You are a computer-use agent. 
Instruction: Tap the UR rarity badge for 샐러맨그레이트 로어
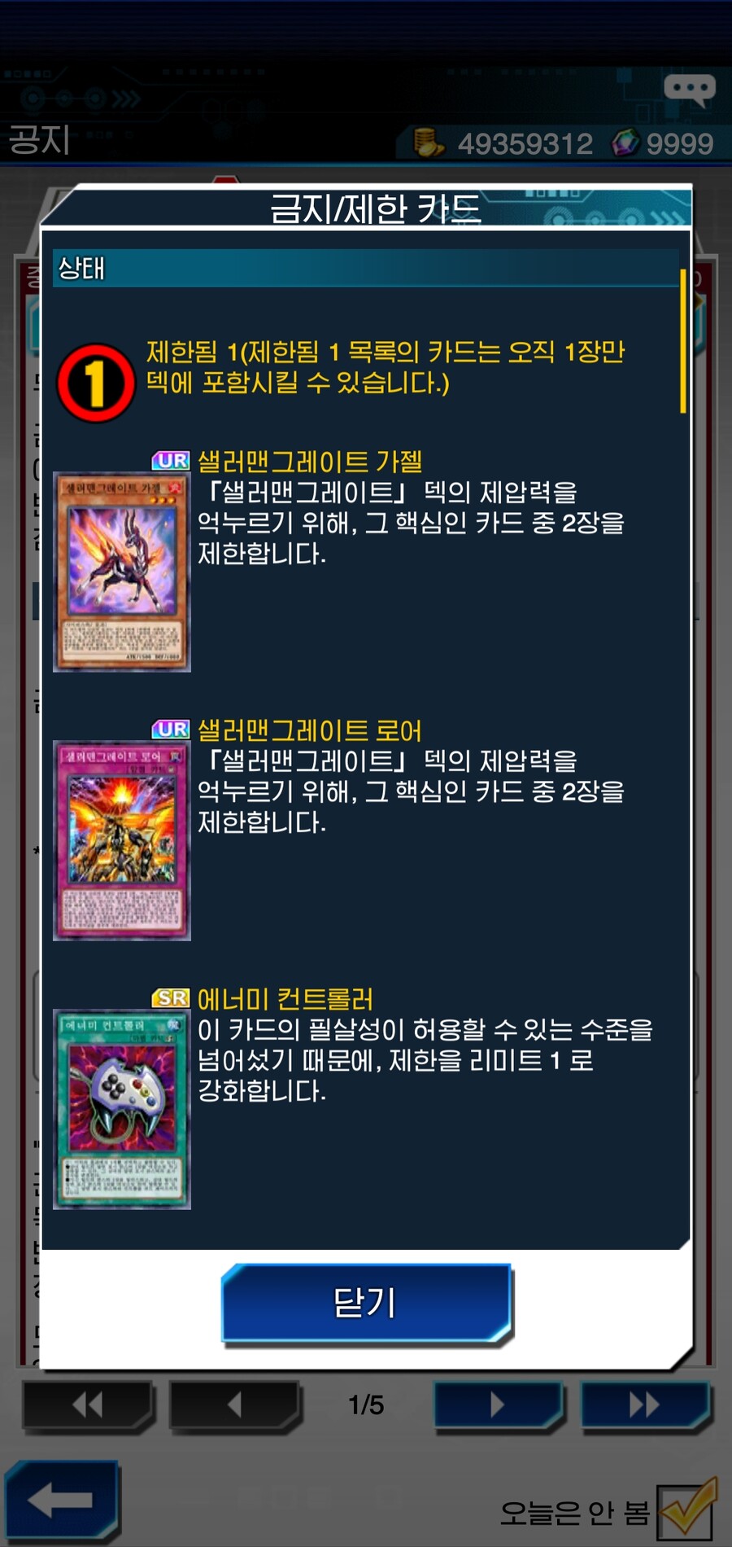[x=171, y=730]
